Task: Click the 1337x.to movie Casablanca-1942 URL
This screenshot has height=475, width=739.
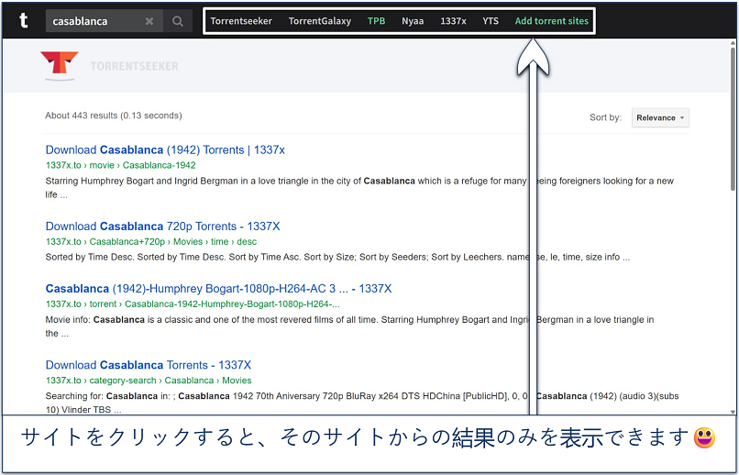Action: 120,165
